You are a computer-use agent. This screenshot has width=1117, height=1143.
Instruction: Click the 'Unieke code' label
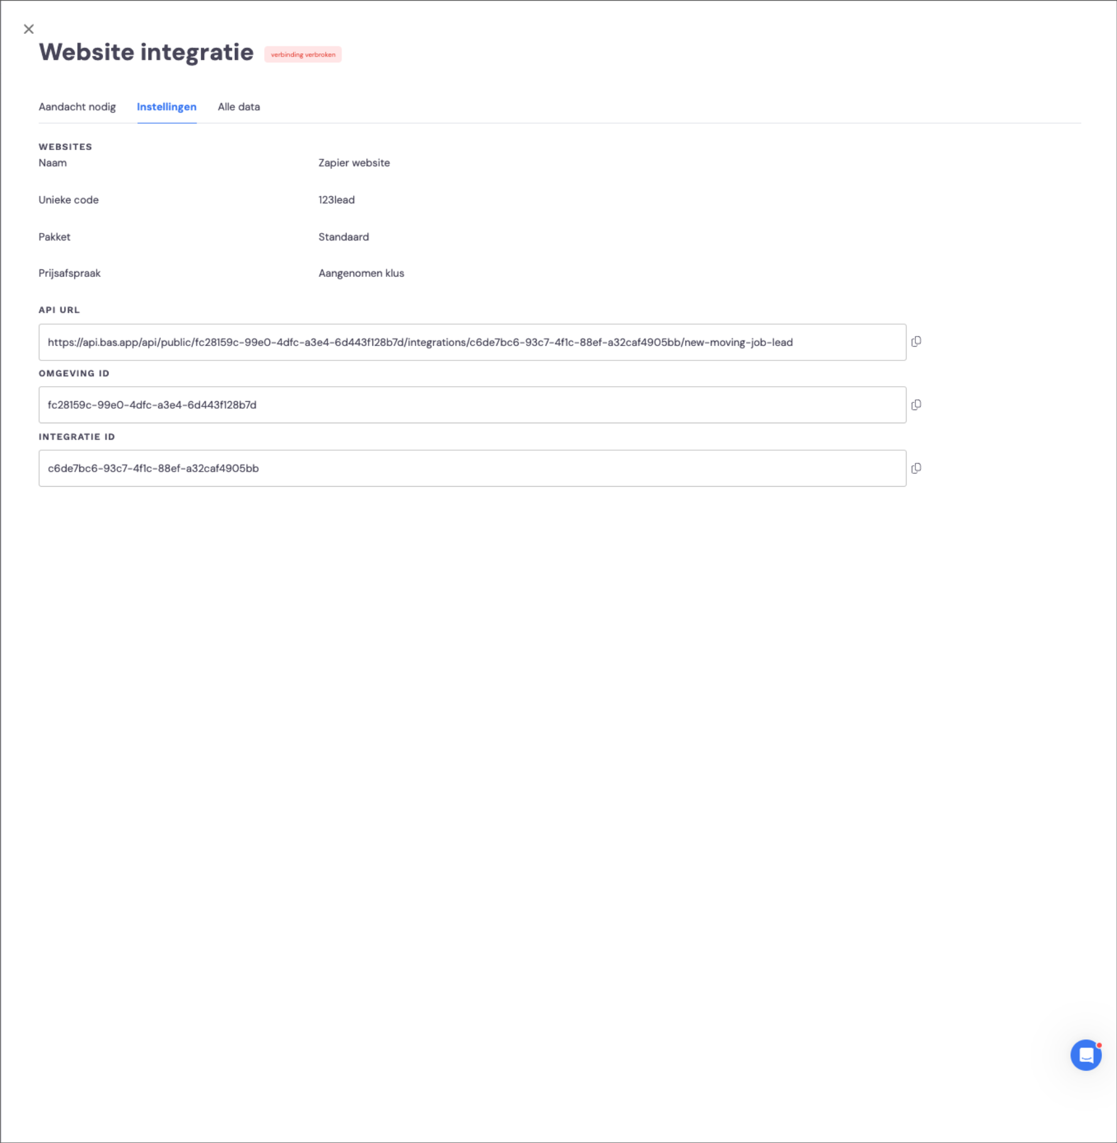(x=68, y=200)
